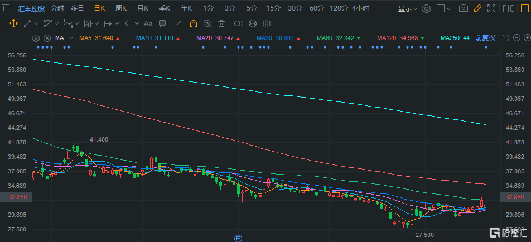
Task: Click the camera screenshot icon
Action: pyautogui.click(x=463, y=8)
